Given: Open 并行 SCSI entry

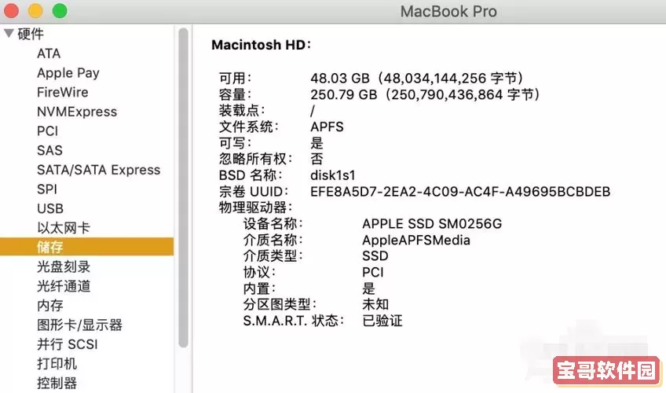Looking at the screenshot, I should [68, 344].
